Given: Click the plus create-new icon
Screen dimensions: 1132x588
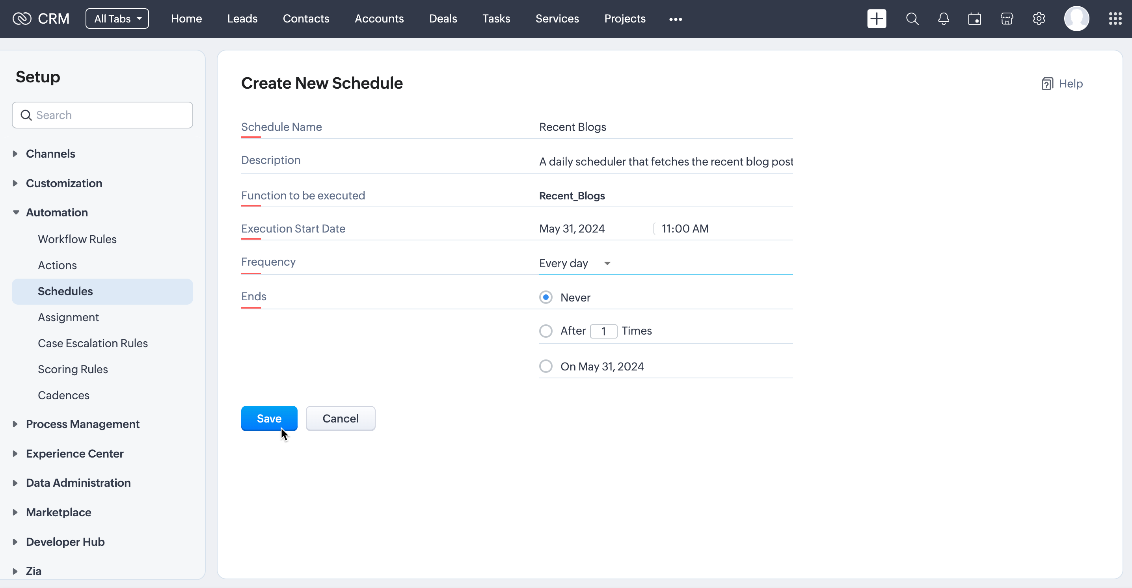Looking at the screenshot, I should (876, 19).
